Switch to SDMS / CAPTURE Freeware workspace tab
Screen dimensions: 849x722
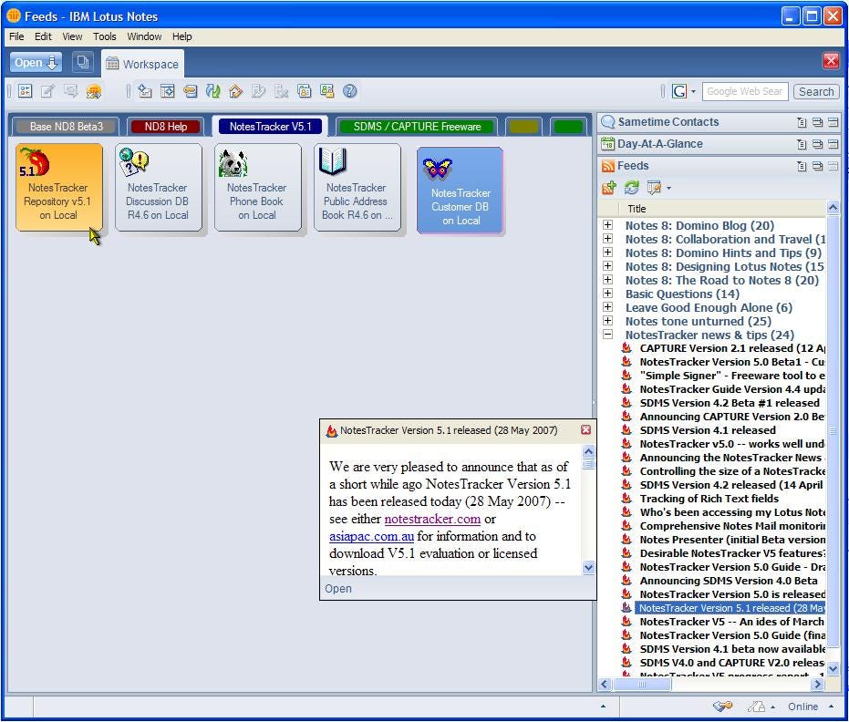click(417, 126)
